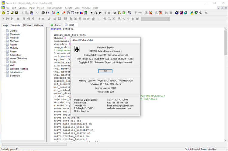
Task: Switch to the Wellbore tab
Action: [38, 25]
